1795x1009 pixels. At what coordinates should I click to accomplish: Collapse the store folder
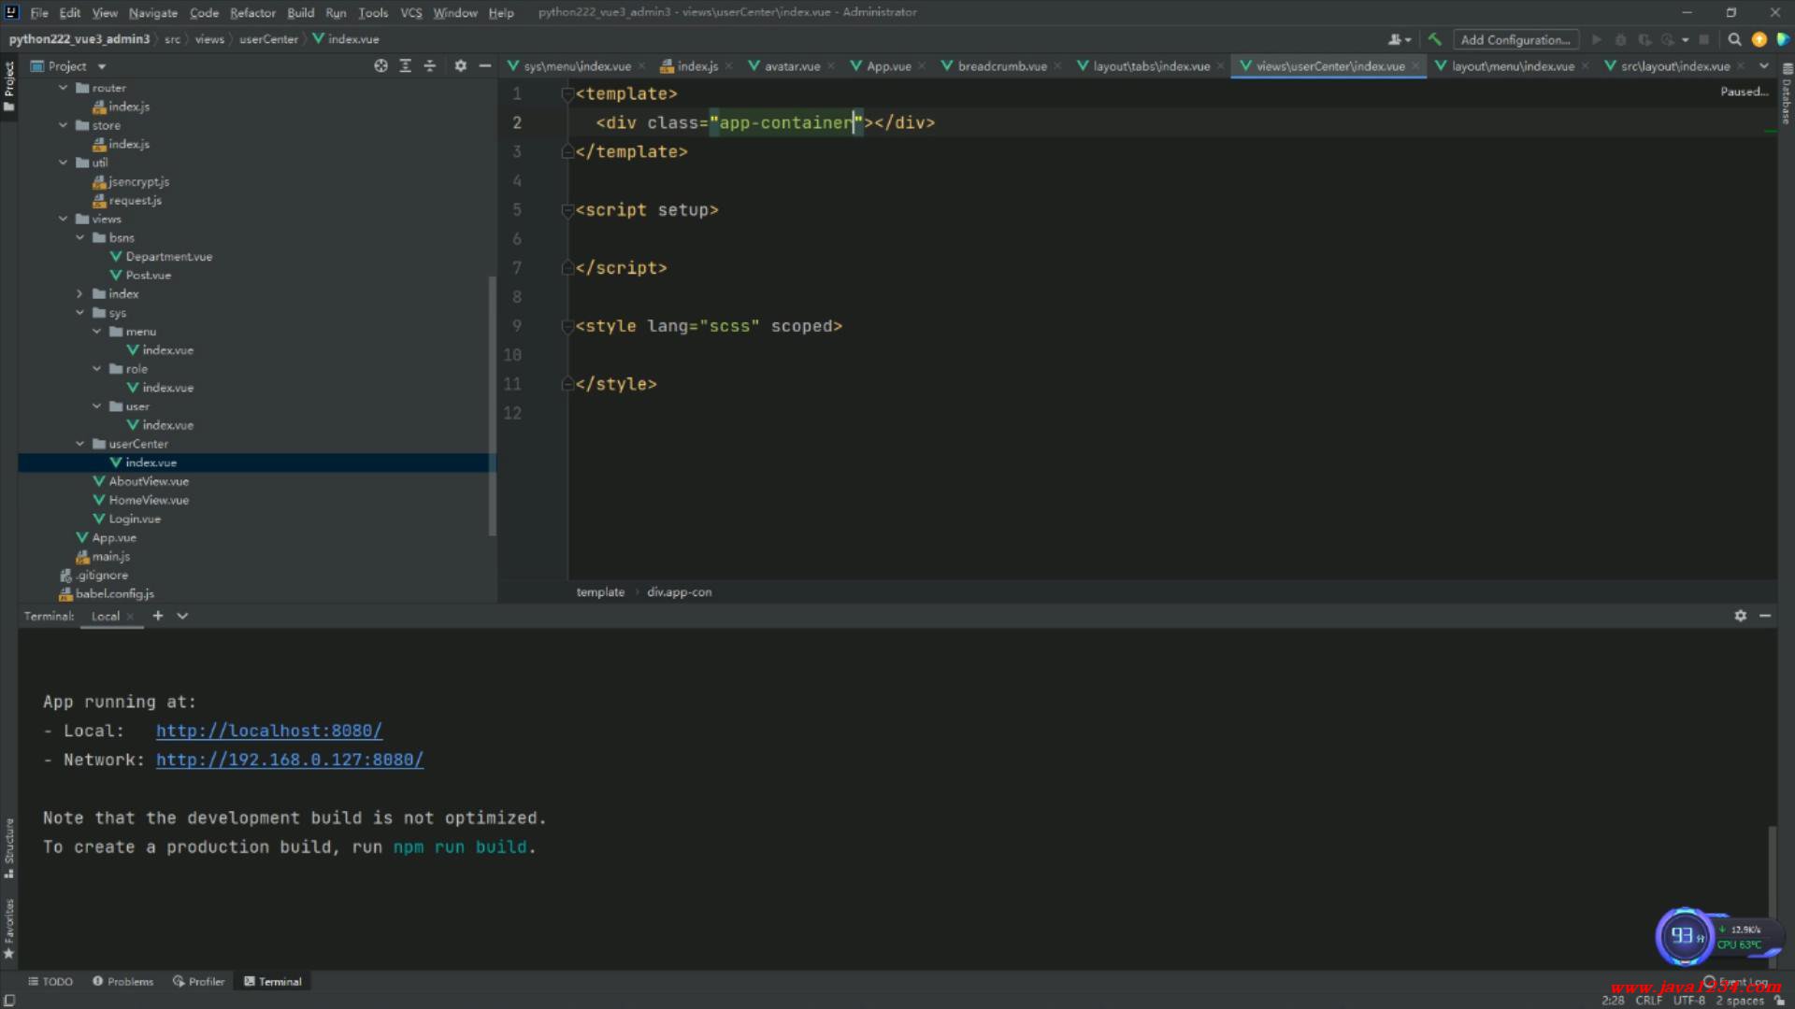coord(64,125)
